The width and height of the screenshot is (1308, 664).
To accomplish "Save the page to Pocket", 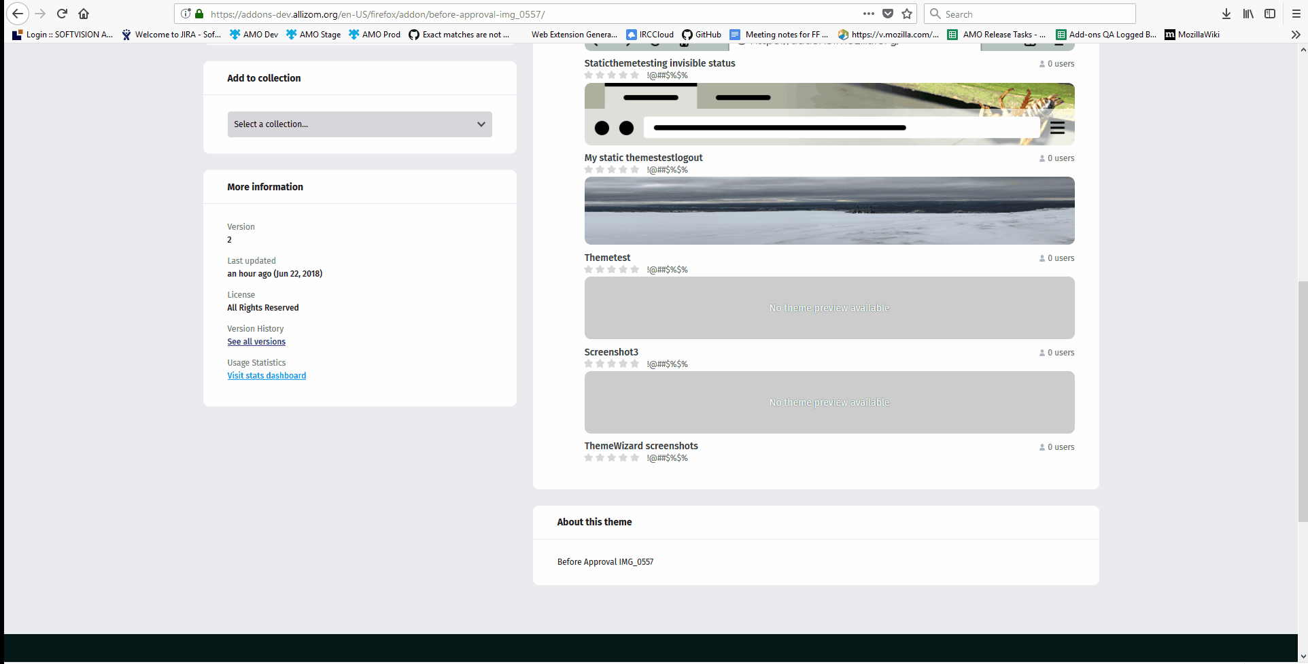I will [888, 14].
